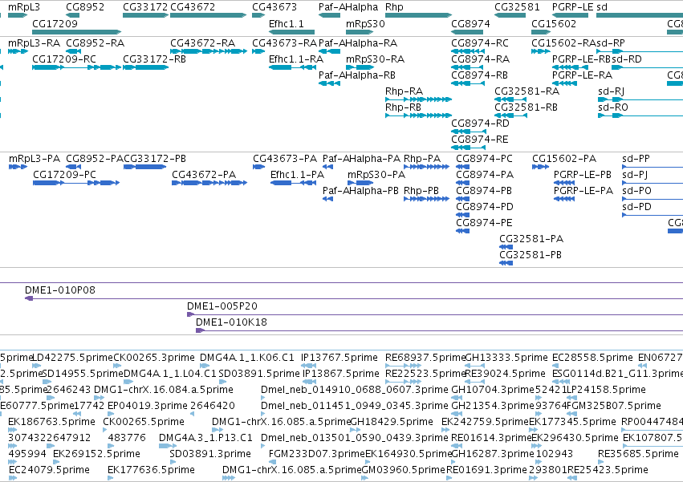The image size is (683, 482).
Task: Select EST EK269152.5prime
Action: coord(96,454)
